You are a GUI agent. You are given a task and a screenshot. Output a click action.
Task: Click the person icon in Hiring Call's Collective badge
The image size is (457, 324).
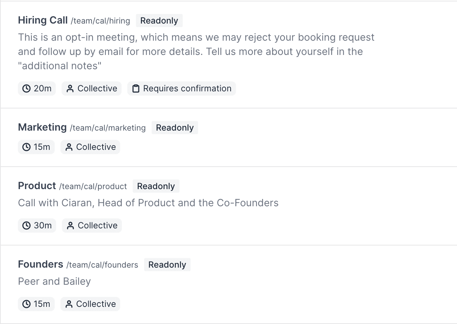(70, 88)
